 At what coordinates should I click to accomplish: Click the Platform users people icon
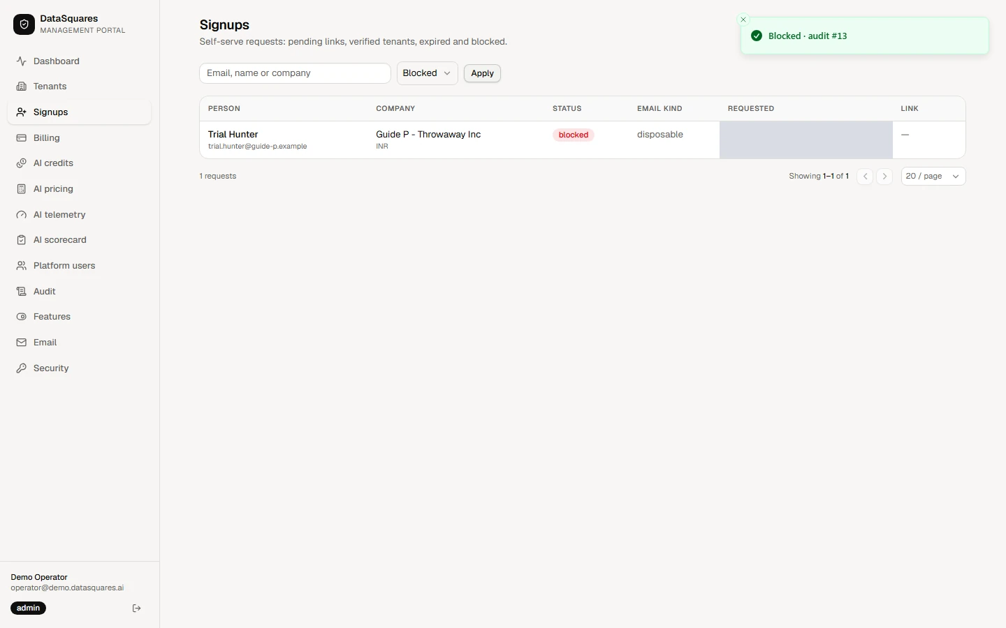(22, 266)
